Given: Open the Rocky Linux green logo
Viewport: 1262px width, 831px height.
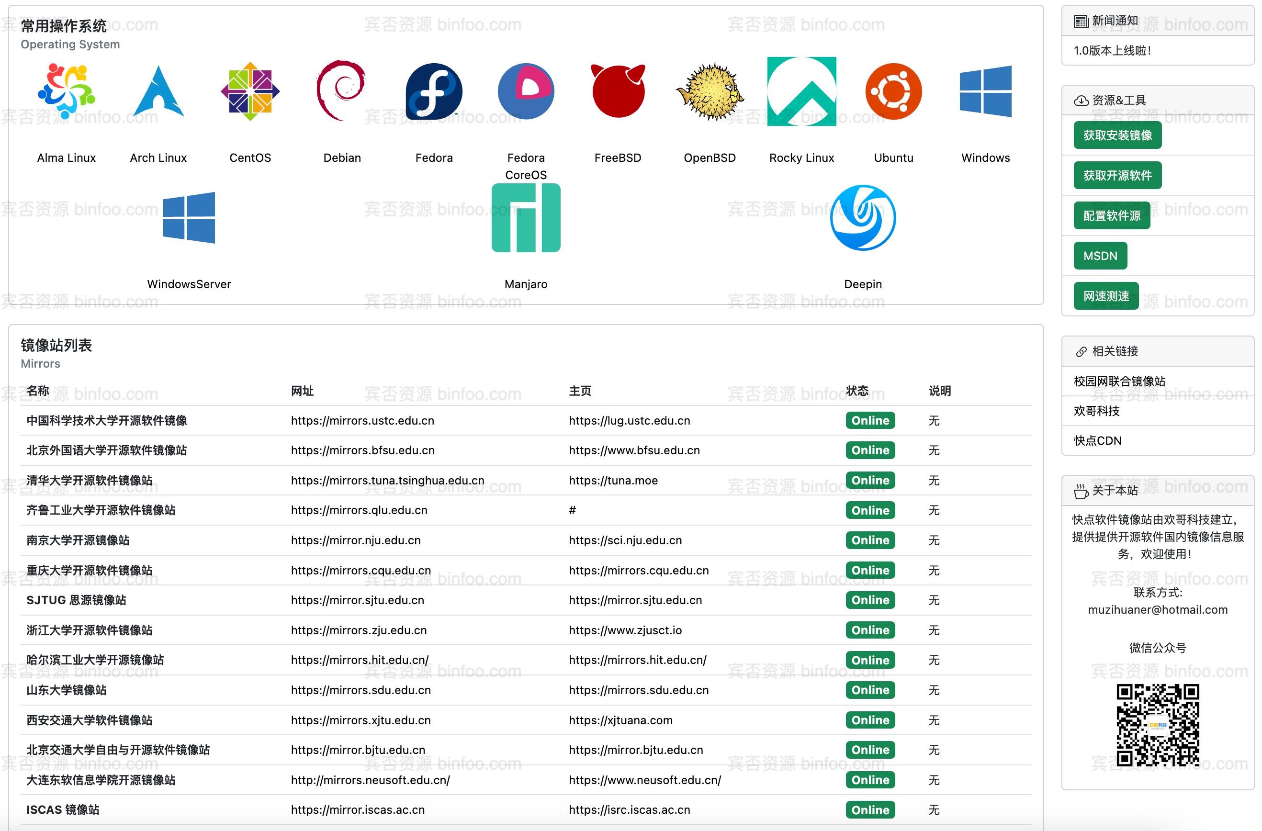Looking at the screenshot, I should click(802, 91).
